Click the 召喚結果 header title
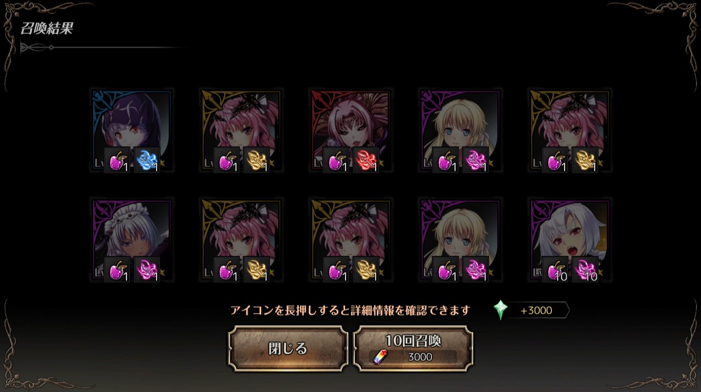This screenshot has width=701, height=392. tap(47, 29)
